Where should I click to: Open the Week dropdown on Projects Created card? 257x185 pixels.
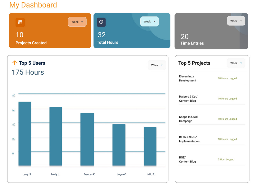click(x=77, y=22)
